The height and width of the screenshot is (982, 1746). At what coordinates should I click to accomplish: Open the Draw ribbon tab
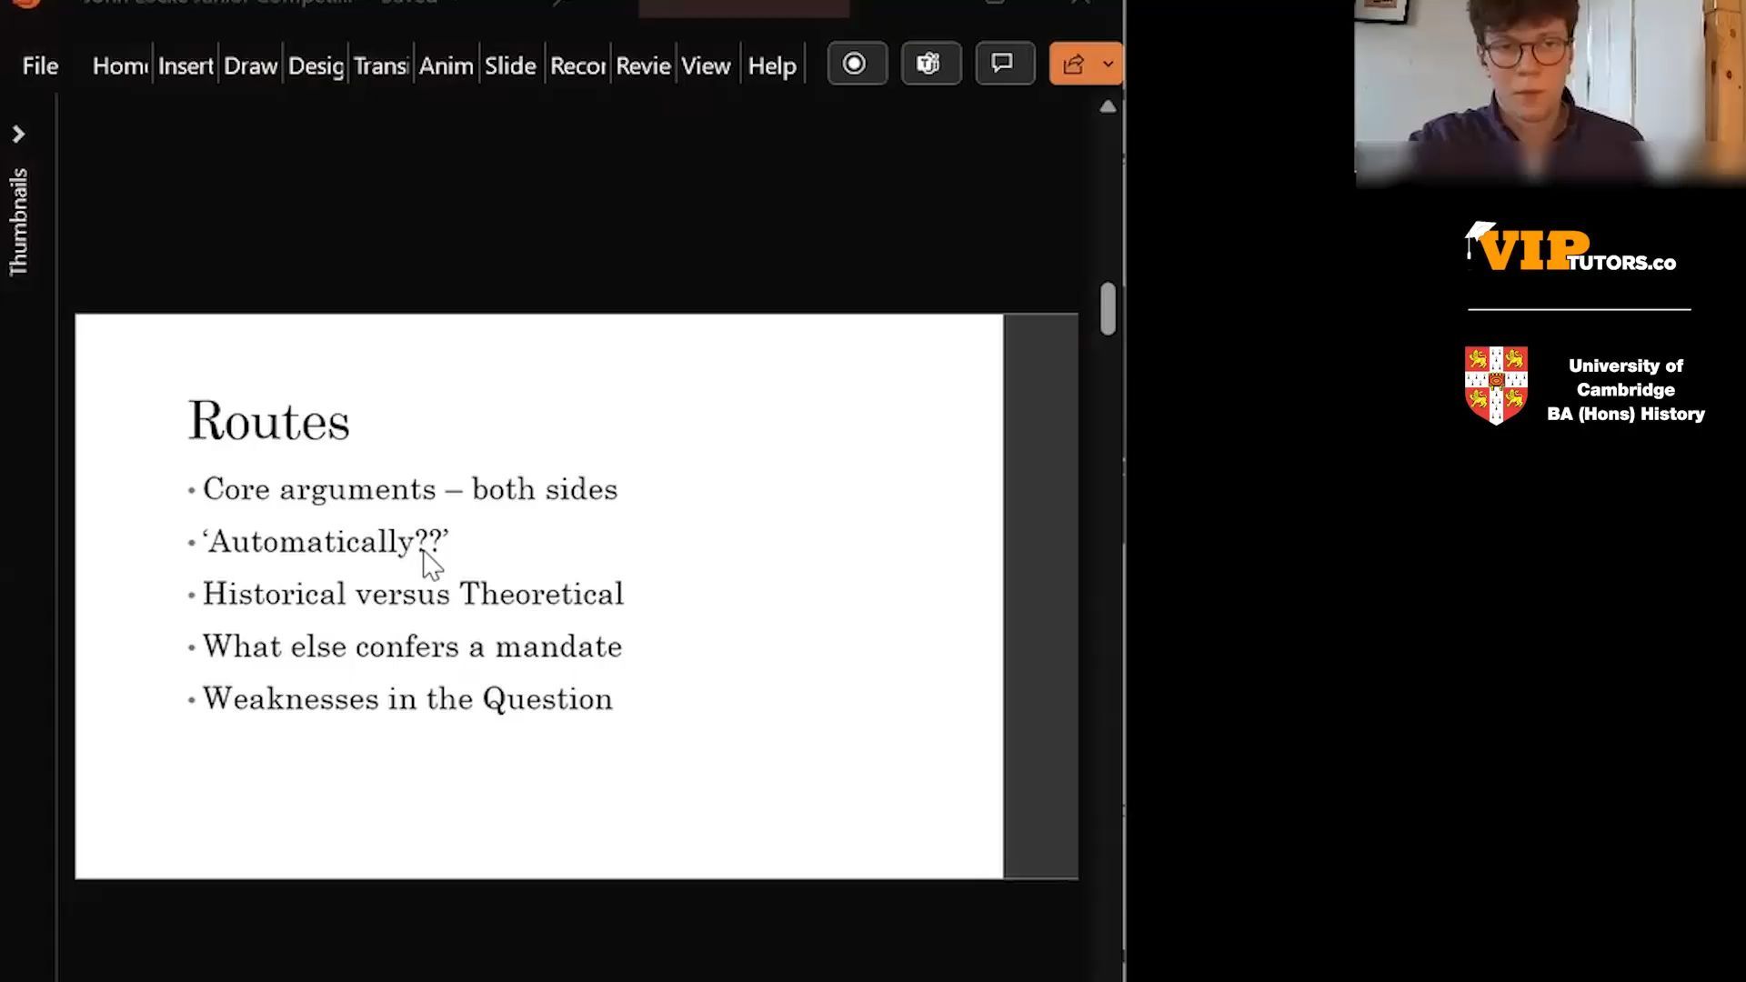click(x=250, y=65)
